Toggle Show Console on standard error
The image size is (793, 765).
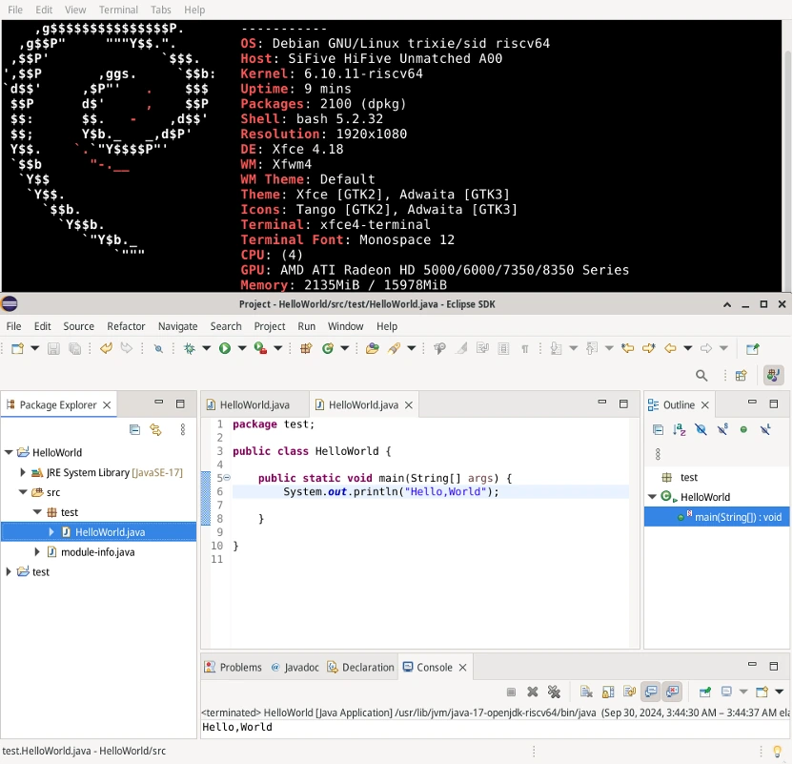(x=673, y=693)
